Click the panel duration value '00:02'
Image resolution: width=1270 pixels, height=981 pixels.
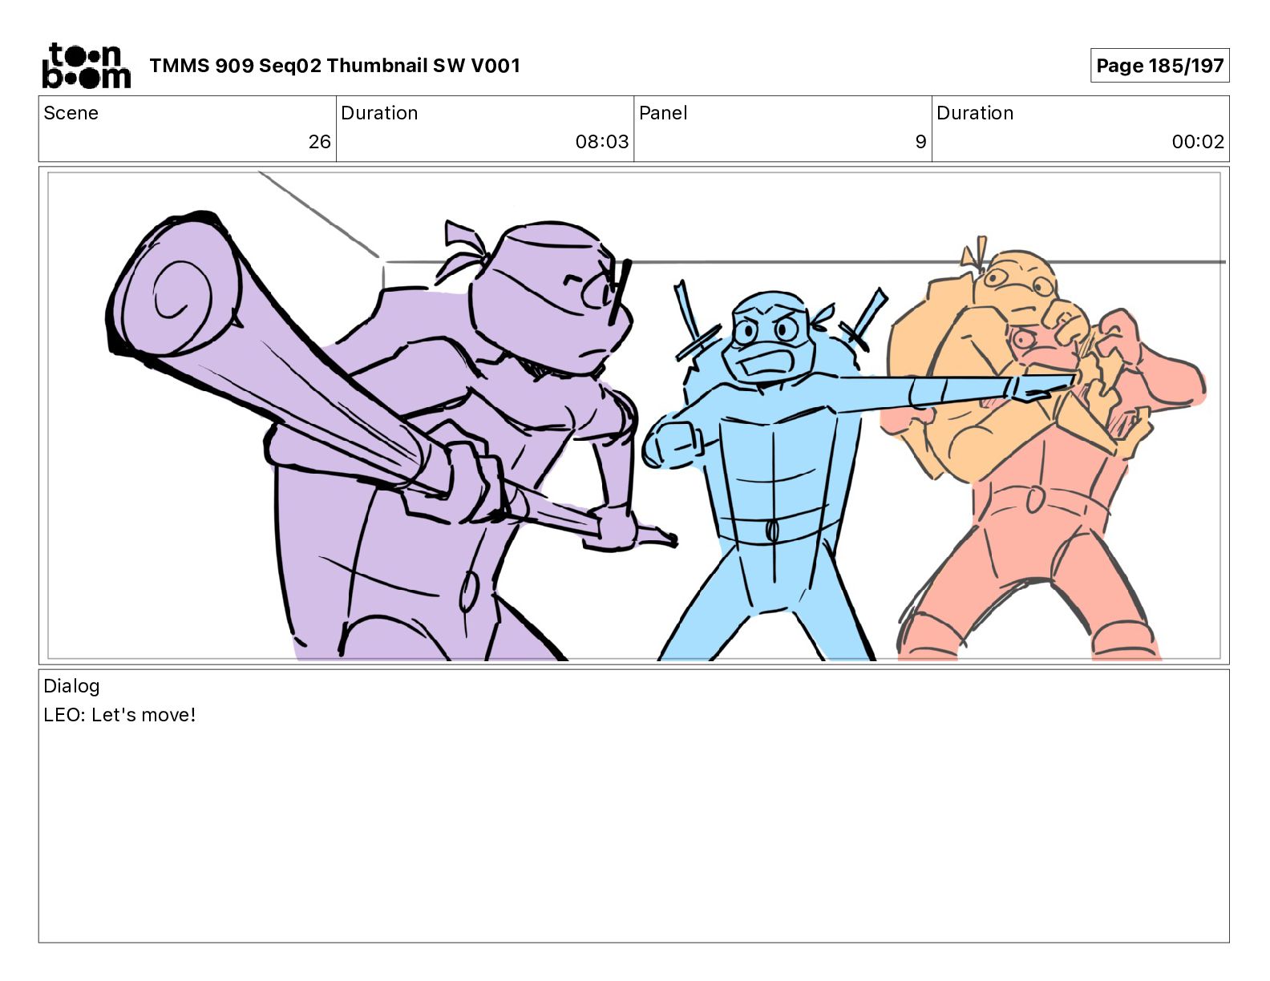point(1198,142)
